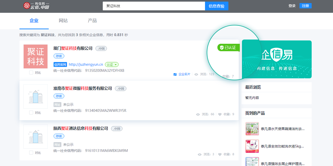The width and height of the screenshot is (333, 166).
Task: Open 陕西聚证通达信息科技有限公司 company title
Action: pyautogui.click(x=81, y=129)
